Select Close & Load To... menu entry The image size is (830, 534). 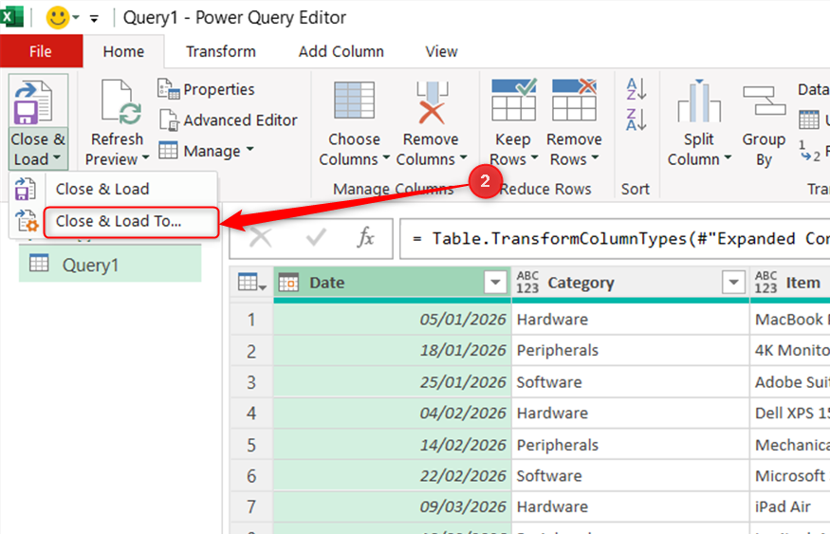point(131,222)
